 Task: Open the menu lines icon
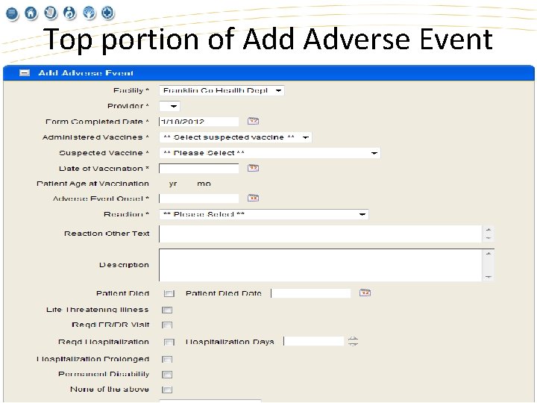click(x=12, y=13)
